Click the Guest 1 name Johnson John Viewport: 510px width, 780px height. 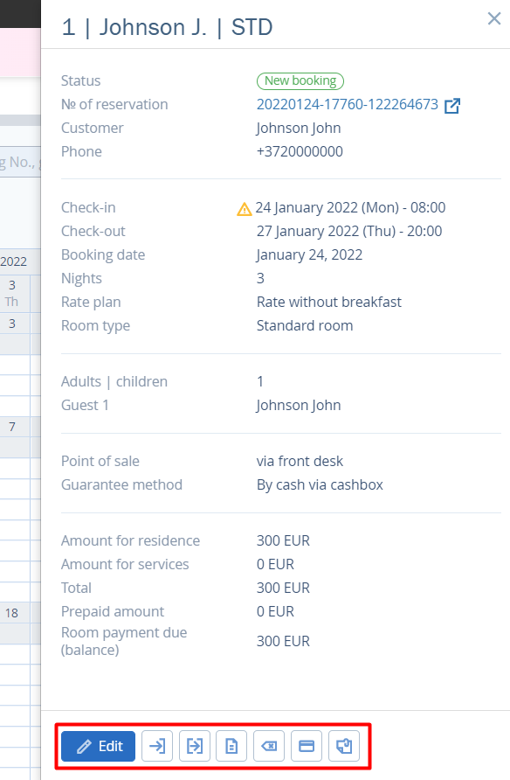tap(299, 405)
